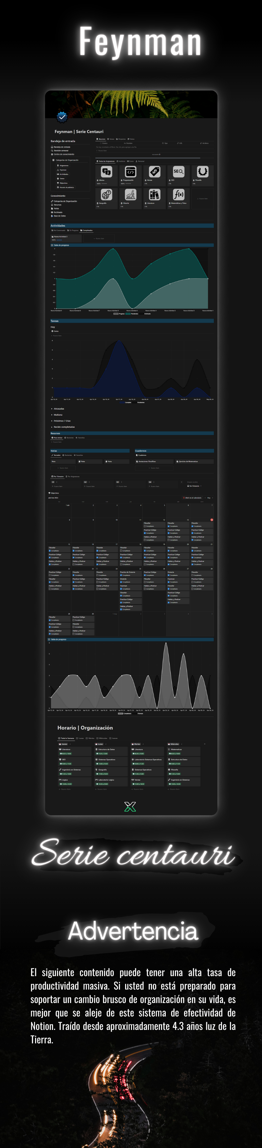Open the Ventas price tag icon card
The width and height of the screenshot is (262, 1148).
point(154,172)
